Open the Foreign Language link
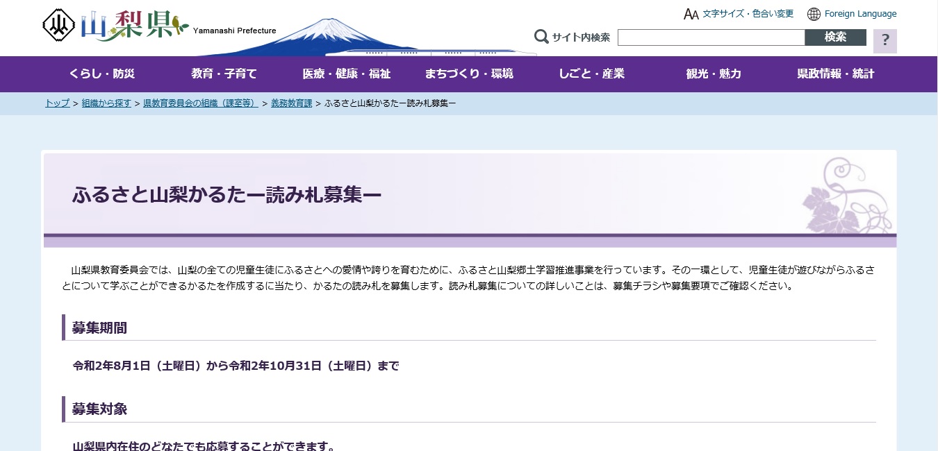This screenshot has width=938, height=451. (x=860, y=14)
